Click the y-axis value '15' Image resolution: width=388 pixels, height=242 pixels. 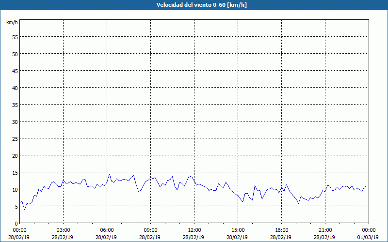pyautogui.click(x=15, y=172)
